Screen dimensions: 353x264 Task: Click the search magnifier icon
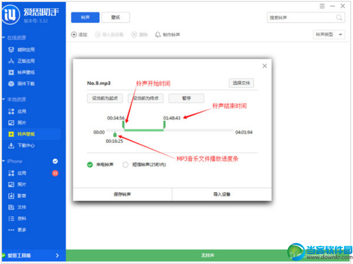click(x=339, y=17)
